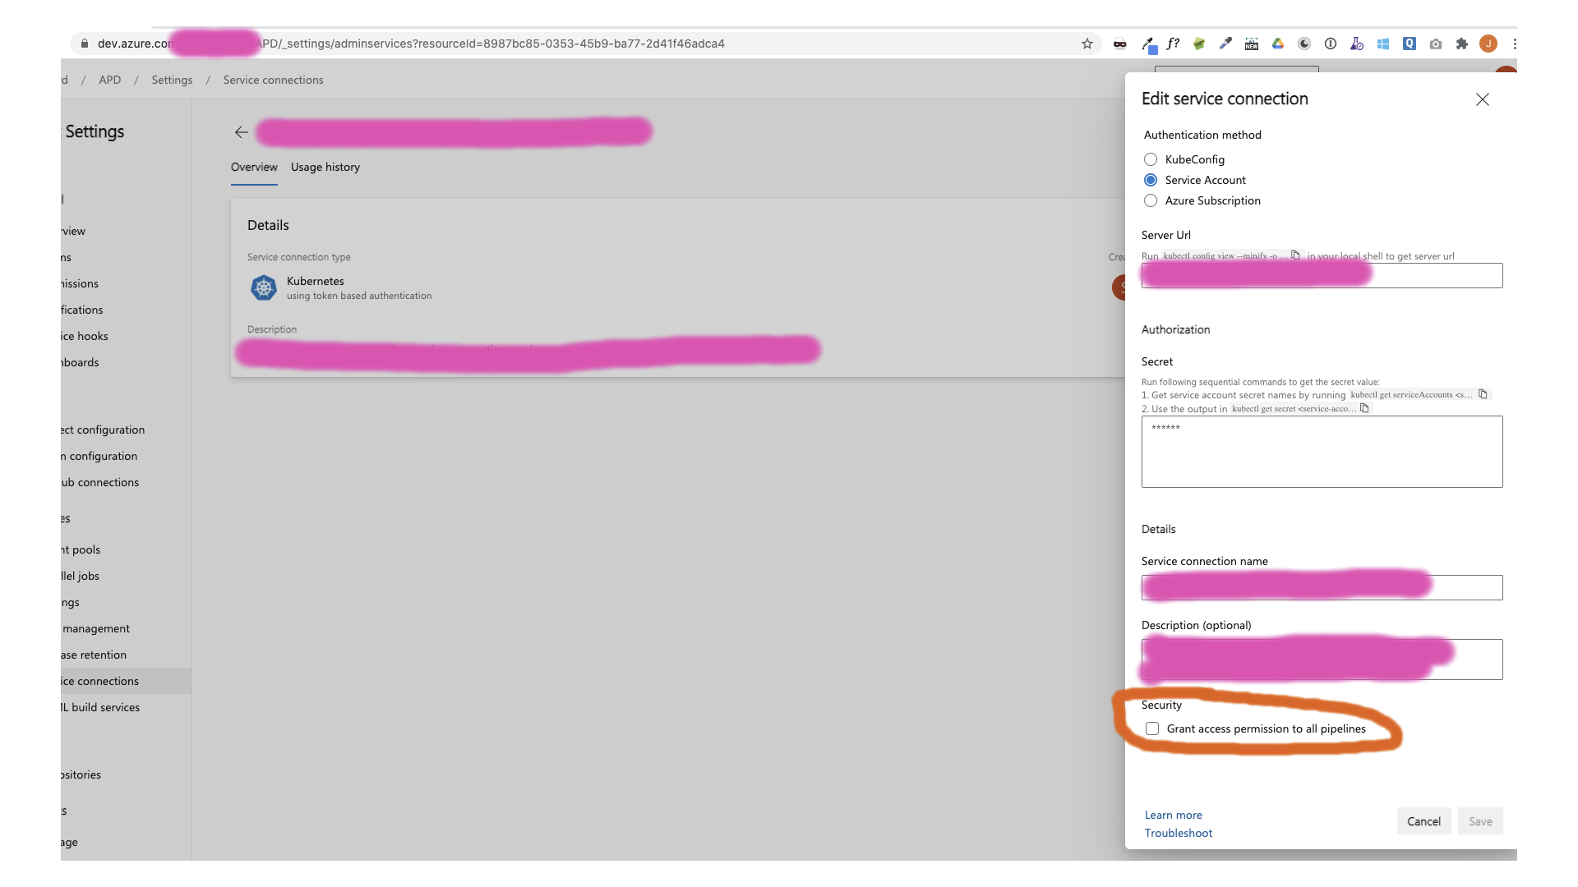1578x887 pixels.
Task: Switch to the Usage history tab
Action: click(325, 167)
